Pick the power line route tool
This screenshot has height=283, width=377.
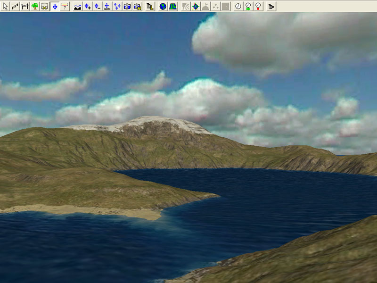coord(25,6)
